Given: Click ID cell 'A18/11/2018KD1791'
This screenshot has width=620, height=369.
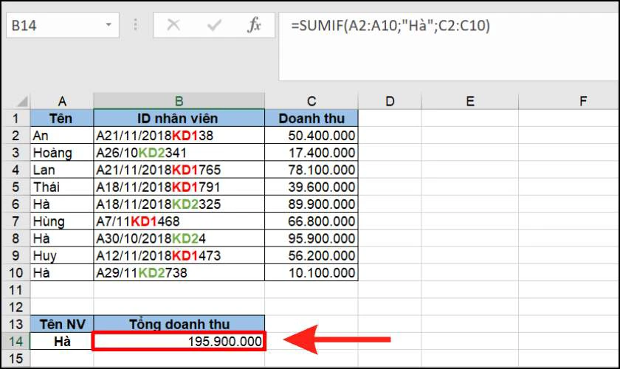Looking at the screenshot, I should (179, 187).
